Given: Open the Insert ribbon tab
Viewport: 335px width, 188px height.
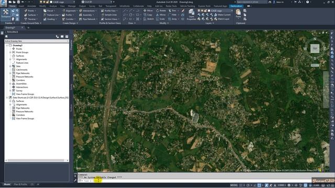Looking at the screenshot, I should tap(21, 6).
